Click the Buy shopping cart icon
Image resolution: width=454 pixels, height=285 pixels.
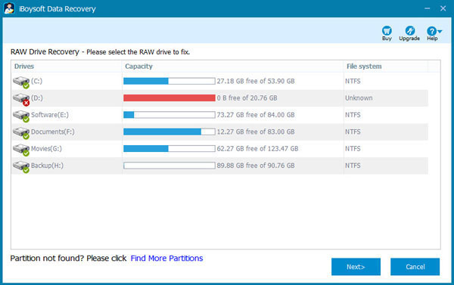[387, 31]
